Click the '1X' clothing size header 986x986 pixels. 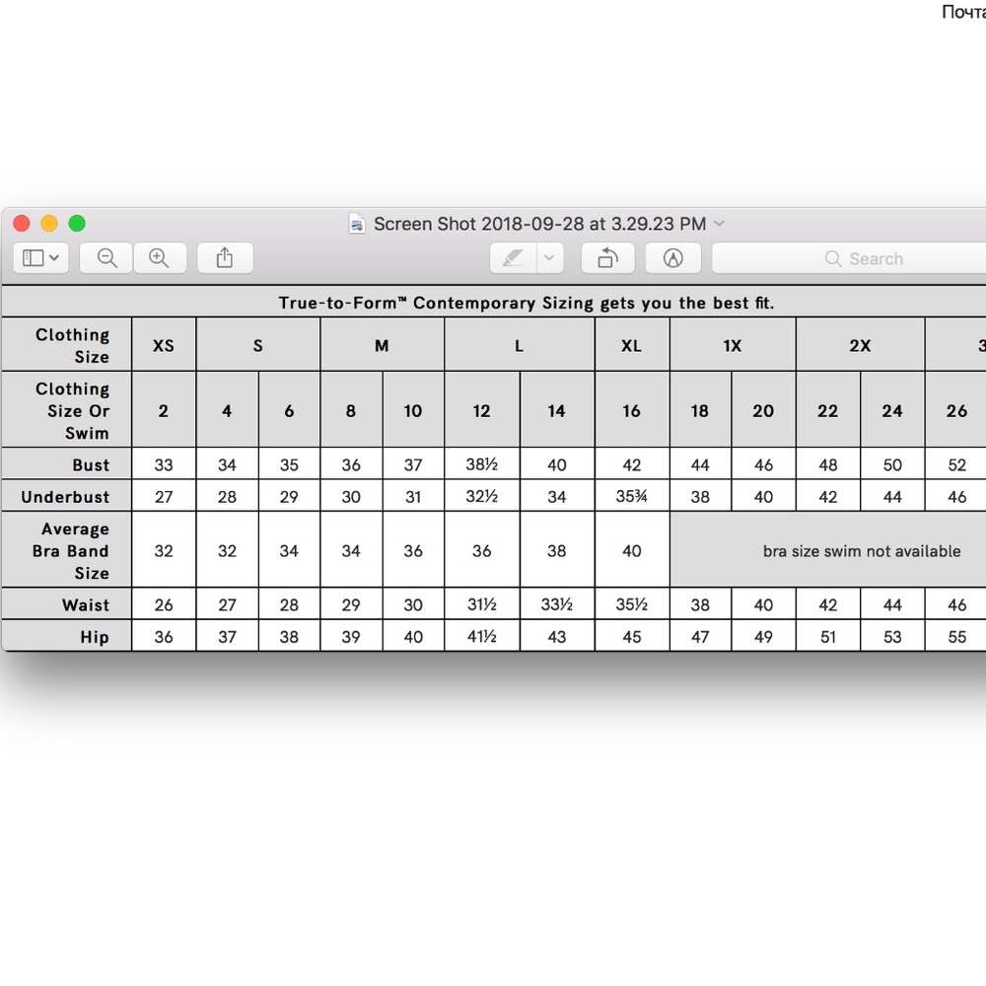pos(733,345)
